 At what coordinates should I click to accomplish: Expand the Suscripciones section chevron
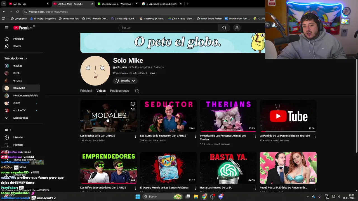[26, 58]
